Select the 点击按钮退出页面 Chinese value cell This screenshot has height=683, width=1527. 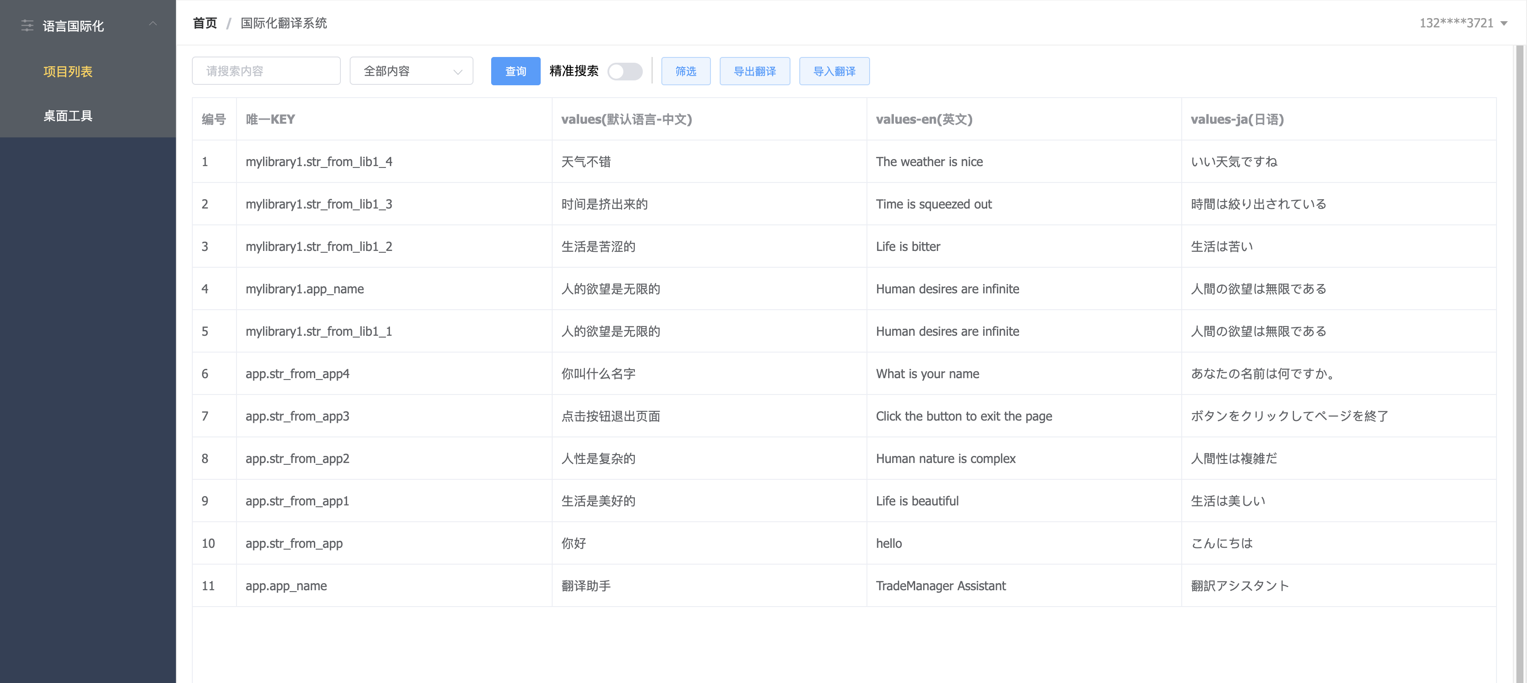[611, 417]
